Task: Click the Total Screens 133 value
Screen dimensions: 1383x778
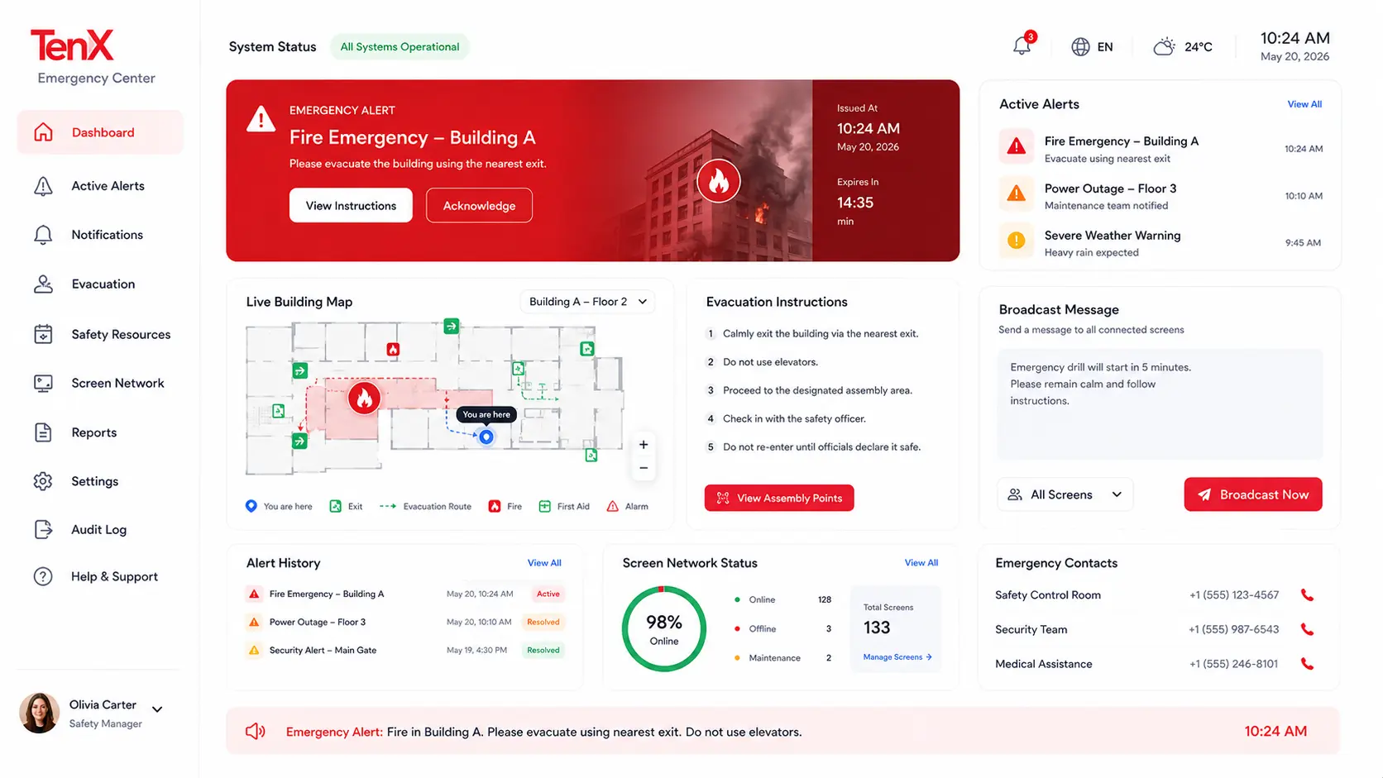Action: [877, 628]
